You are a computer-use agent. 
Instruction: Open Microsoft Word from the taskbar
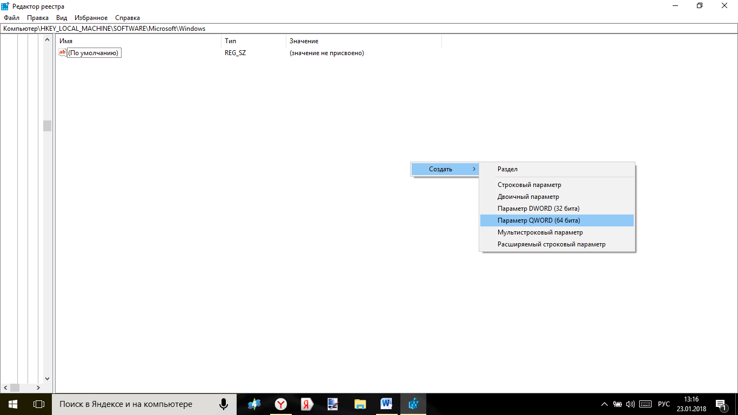point(386,404)
